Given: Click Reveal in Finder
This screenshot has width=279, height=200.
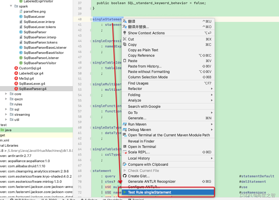Looking at the screenshot, I should (x=141, y=141).
